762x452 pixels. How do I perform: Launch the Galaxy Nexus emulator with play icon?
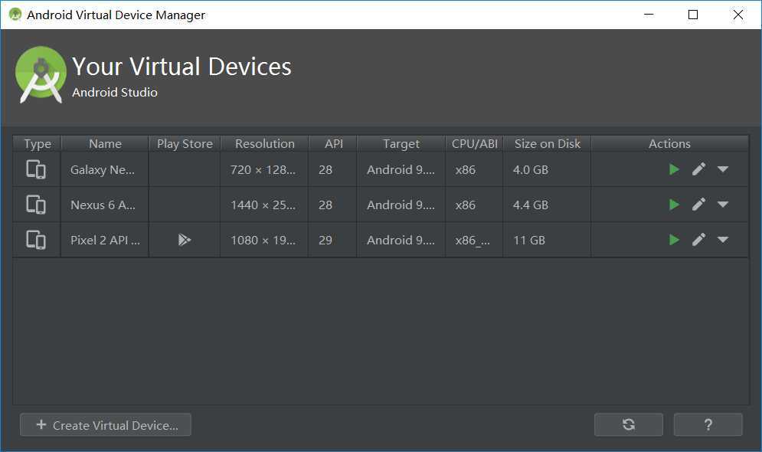pos(674,169)
